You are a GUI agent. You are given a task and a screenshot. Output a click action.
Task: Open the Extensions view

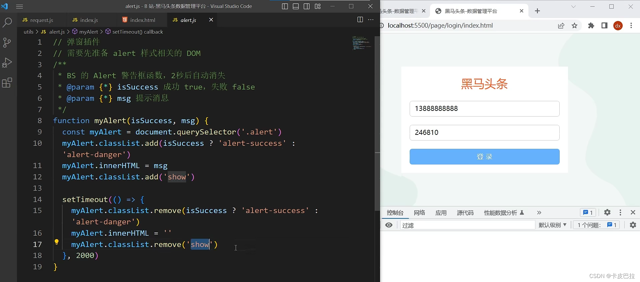[7, 83]
